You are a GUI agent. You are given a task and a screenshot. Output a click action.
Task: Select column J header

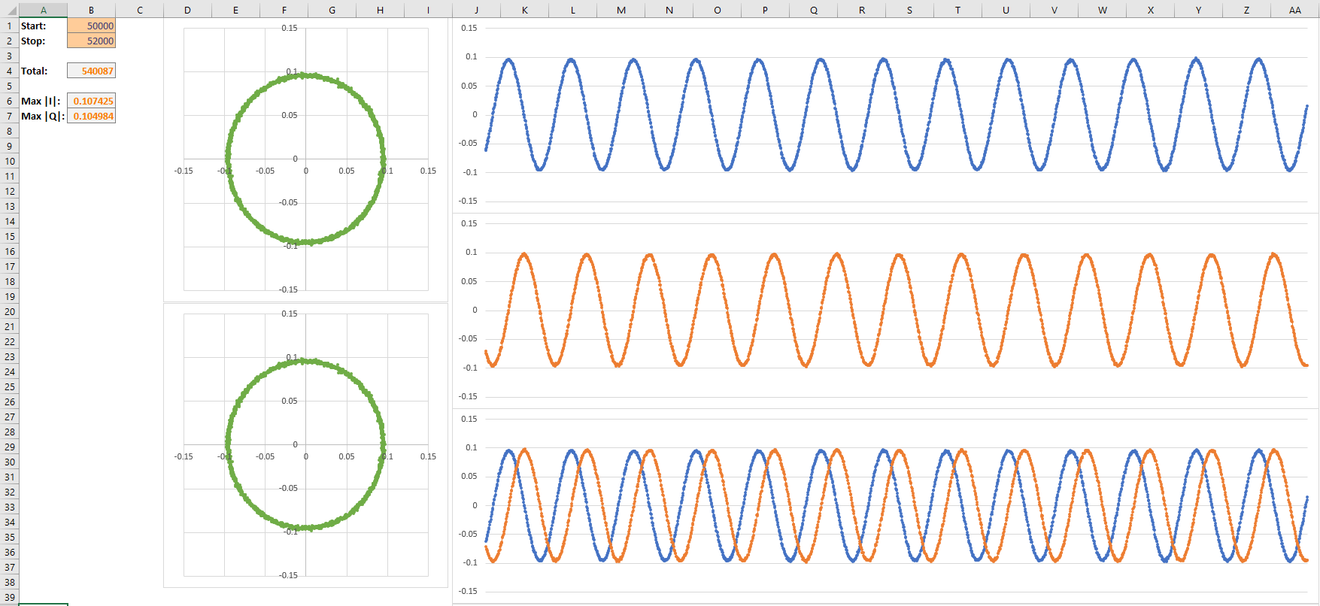coord(476,10)
